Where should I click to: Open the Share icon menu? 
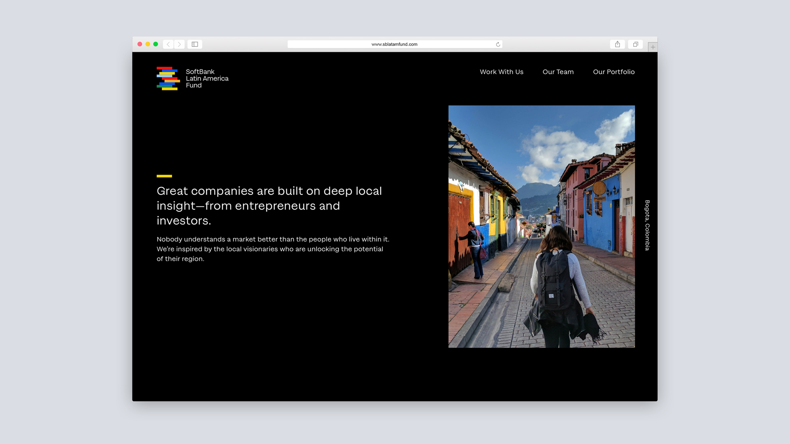pos(617,44)
